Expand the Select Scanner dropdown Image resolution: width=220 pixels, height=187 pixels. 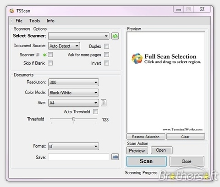79,36
